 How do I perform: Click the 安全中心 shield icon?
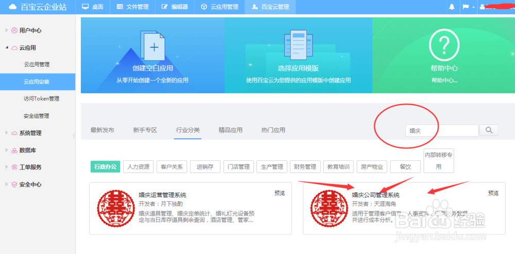pos(14,184)
